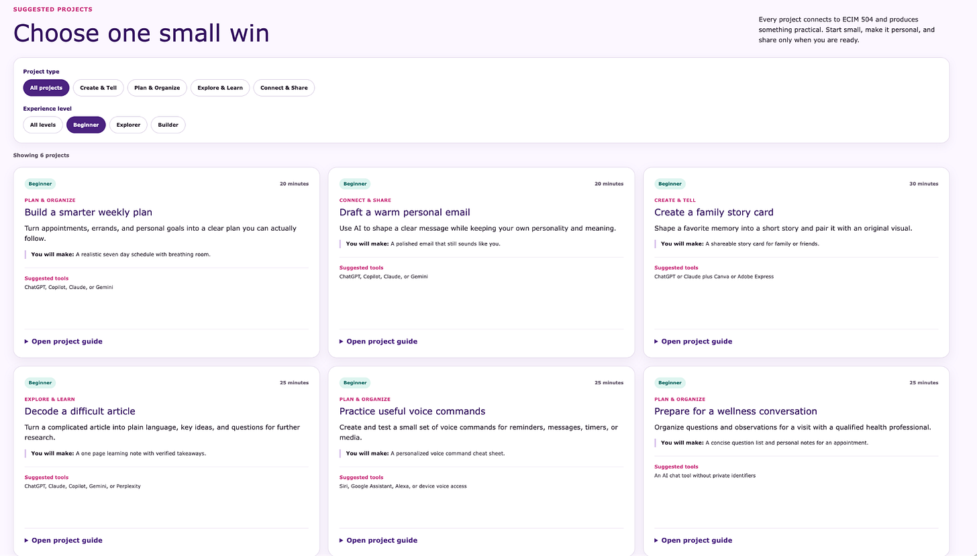Screen dimensions: 977x556
Task: Filter by Create & Tell project type
Action: click(x=98, y=88)
